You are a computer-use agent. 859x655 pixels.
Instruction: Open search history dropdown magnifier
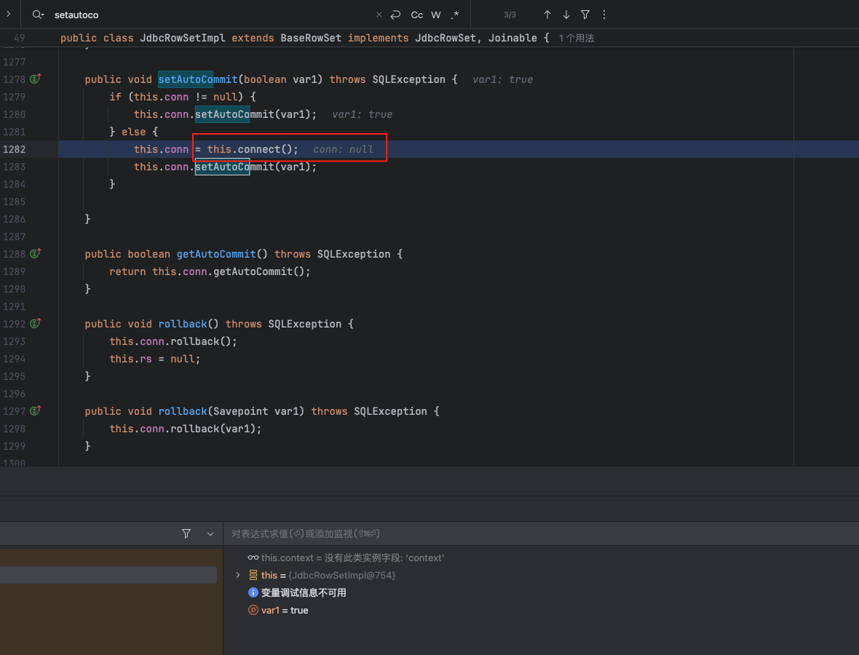[x=39, y=15]
